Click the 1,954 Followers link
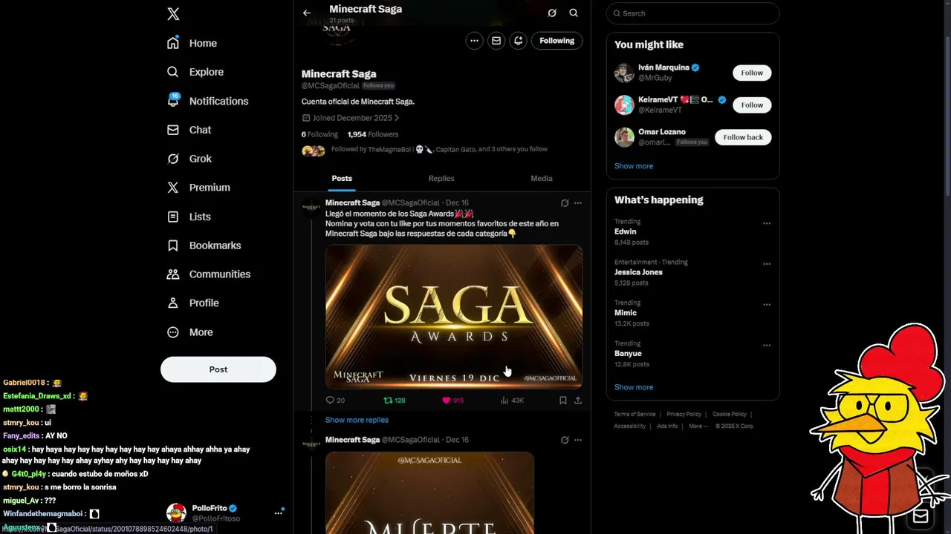This screenshot has height=534, width=951. 373,134
